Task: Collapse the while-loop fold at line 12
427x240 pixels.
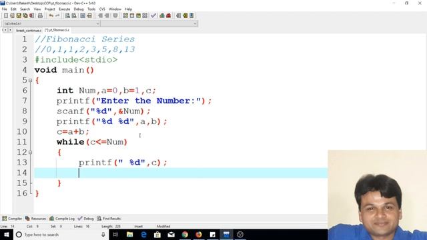Action: tap(30, 153)
